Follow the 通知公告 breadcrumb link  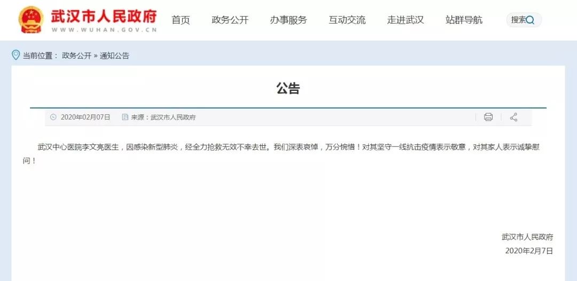coord(114,56)
